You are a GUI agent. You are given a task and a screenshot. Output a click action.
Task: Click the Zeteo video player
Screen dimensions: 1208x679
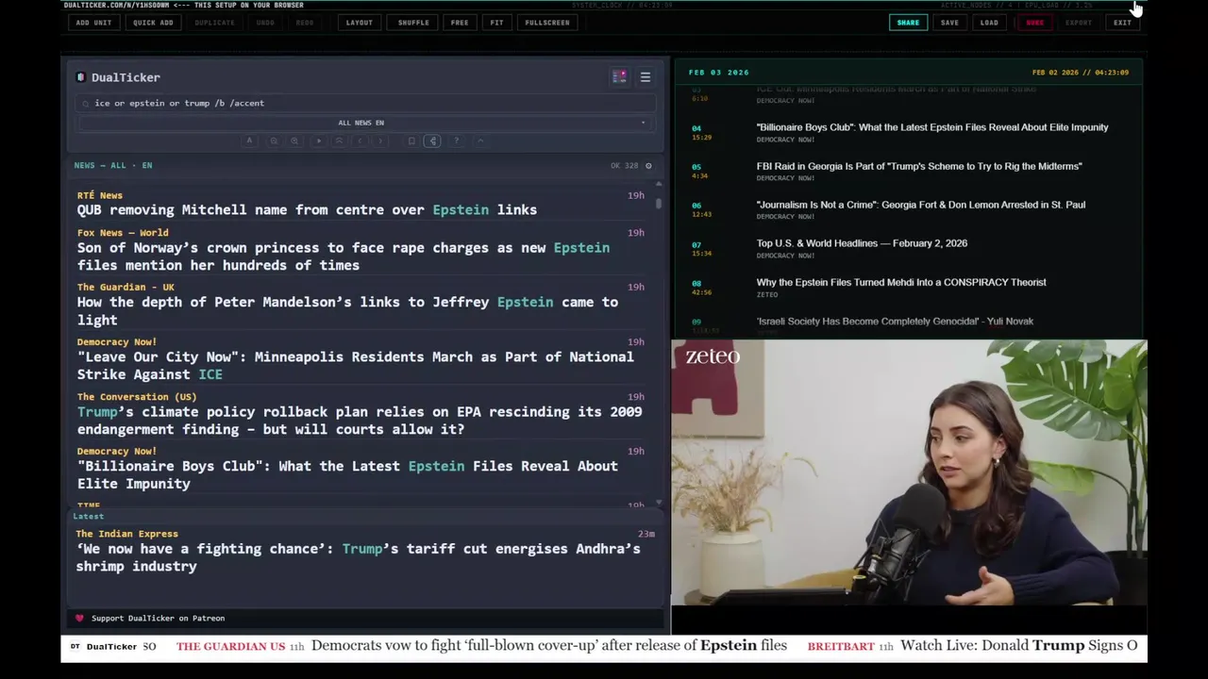pyautogui.click(x=909, y=472)
